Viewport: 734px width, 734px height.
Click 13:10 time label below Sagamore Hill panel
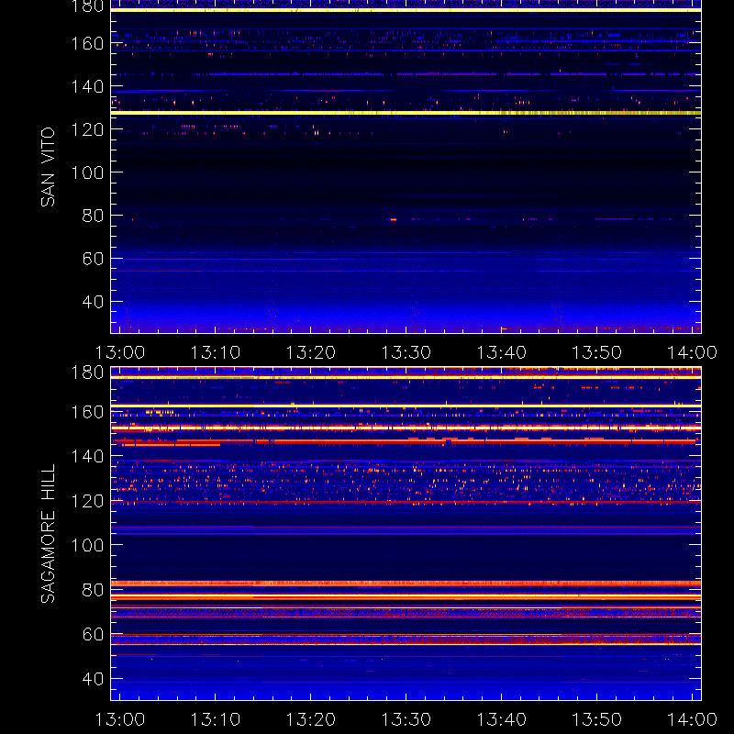coord(216,719)
